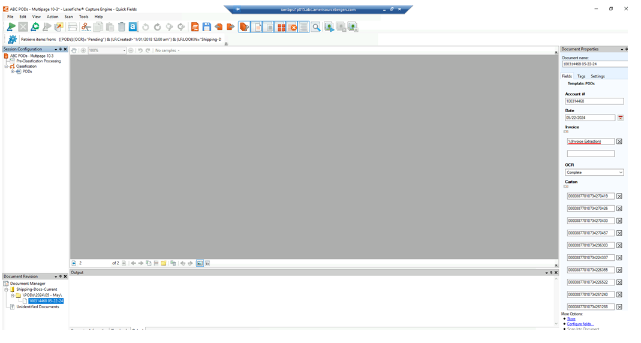Open the No samples dropdown
Image resolution: width=641 pixels, height=343 pixels.
click(167, 51)
